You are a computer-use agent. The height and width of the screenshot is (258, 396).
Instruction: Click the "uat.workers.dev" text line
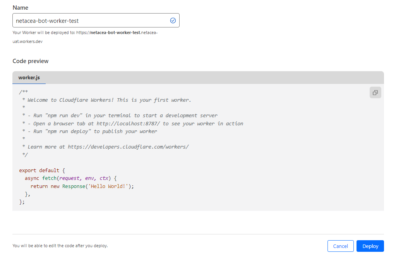[27, 41]
